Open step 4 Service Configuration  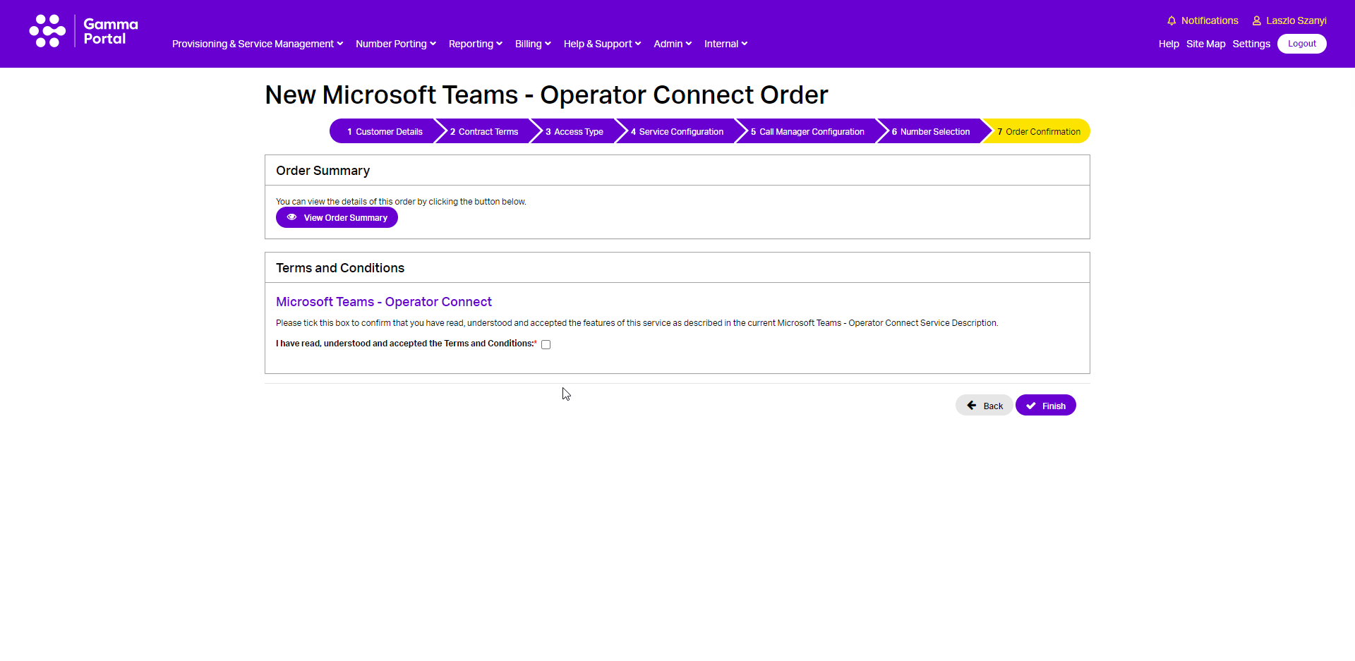click(x=677, y=131)
